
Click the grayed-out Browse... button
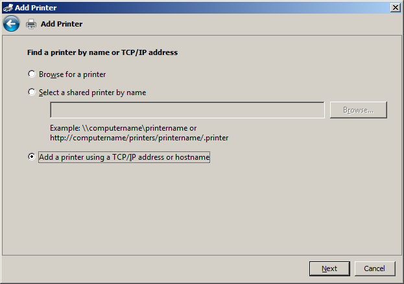359,110
